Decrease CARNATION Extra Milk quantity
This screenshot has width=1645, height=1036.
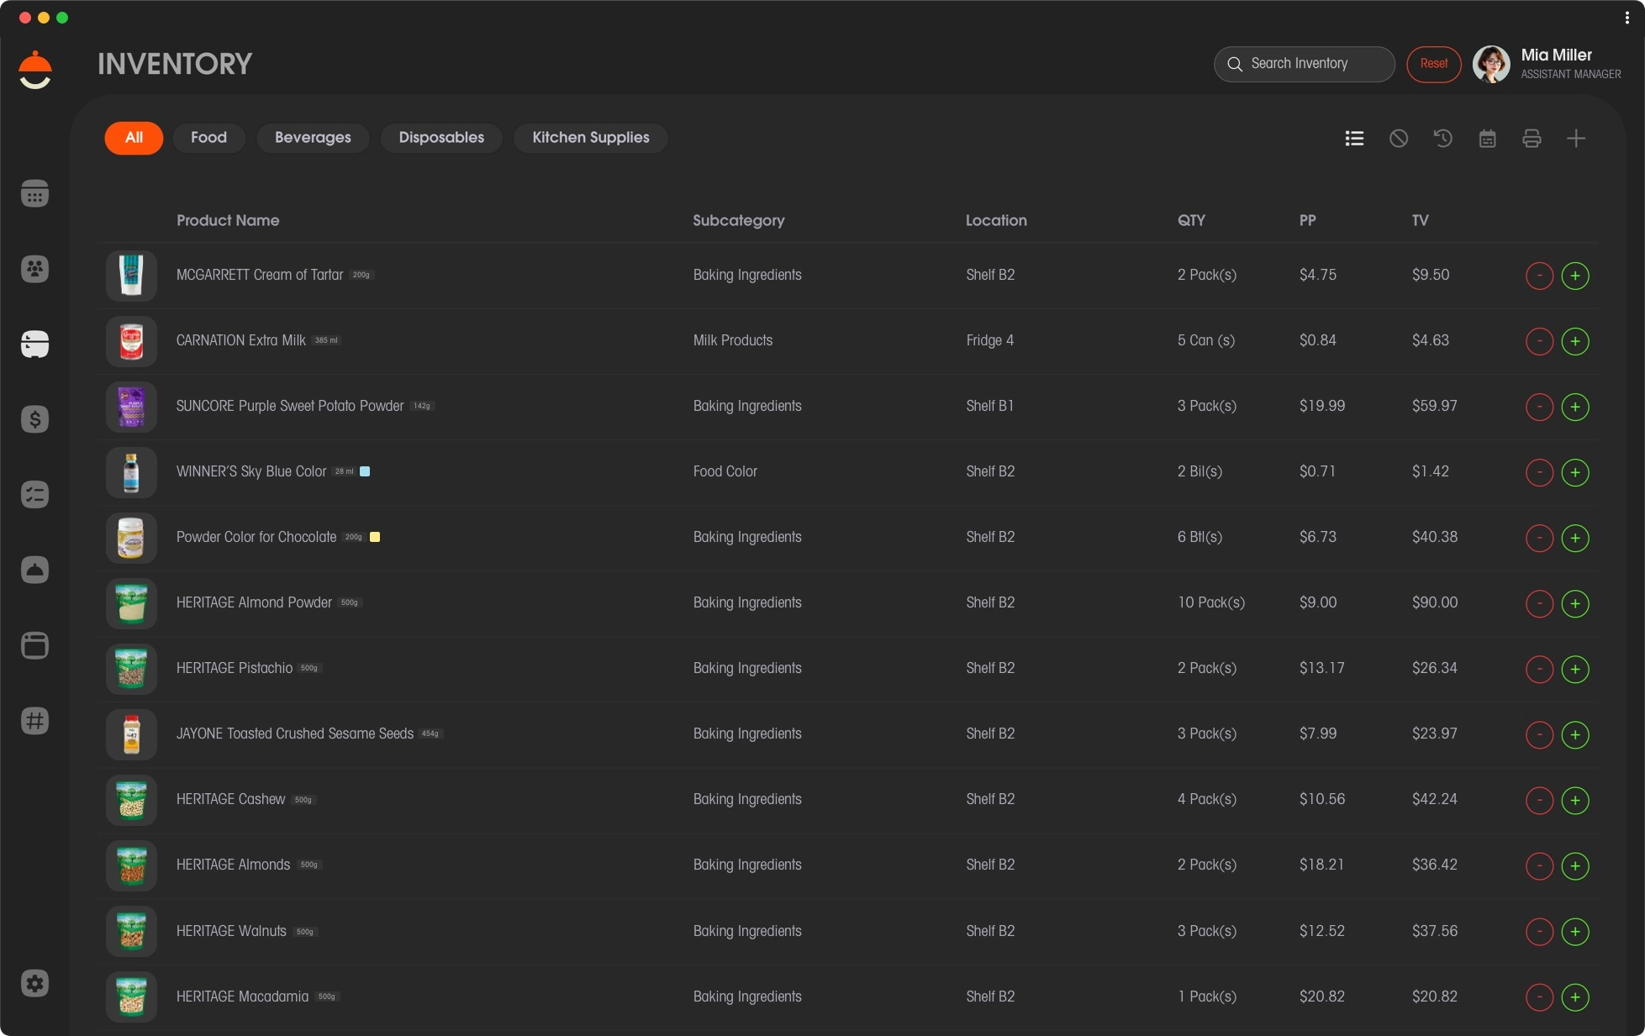[x=1538, y=341]
